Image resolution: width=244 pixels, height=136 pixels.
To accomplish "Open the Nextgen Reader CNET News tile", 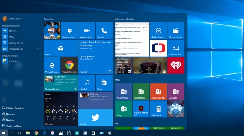I will click(61, 83).
